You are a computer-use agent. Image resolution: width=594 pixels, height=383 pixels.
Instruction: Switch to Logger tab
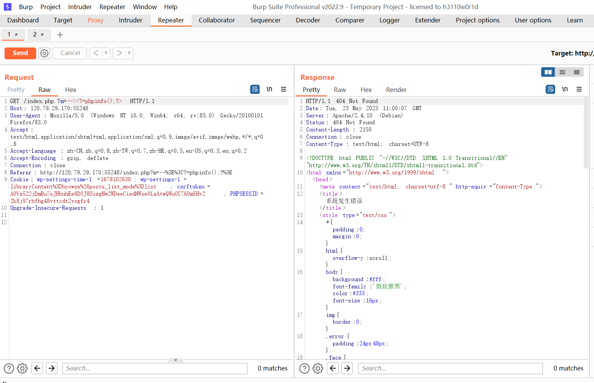click(x=390, y=20)
